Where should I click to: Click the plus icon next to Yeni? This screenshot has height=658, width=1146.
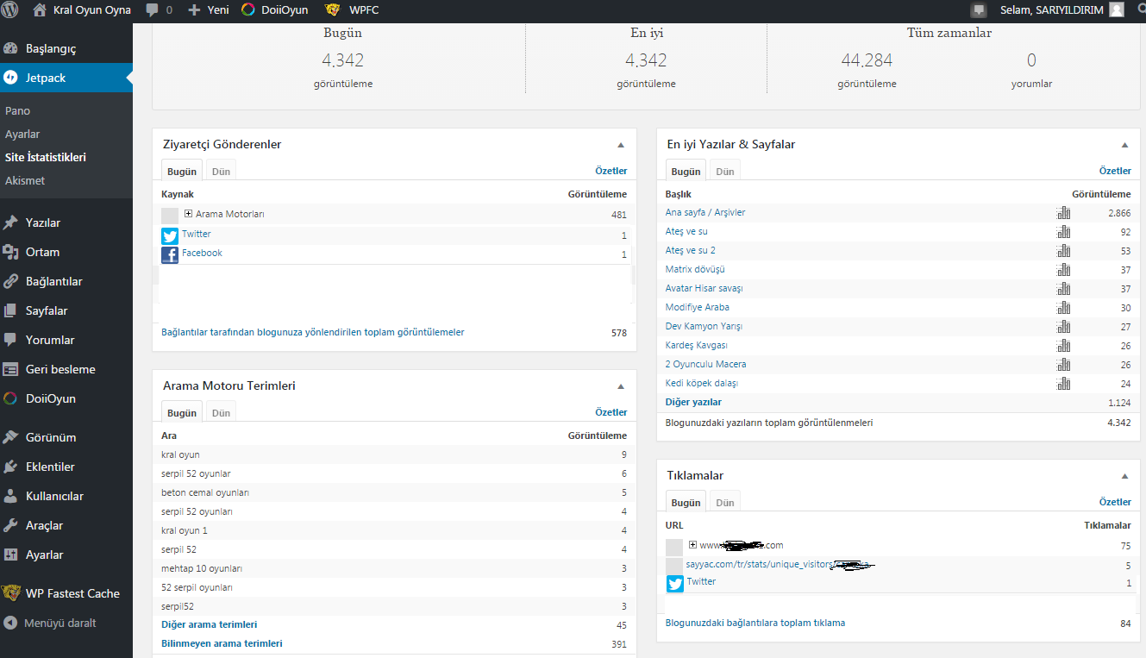click(x=194, y=10)
